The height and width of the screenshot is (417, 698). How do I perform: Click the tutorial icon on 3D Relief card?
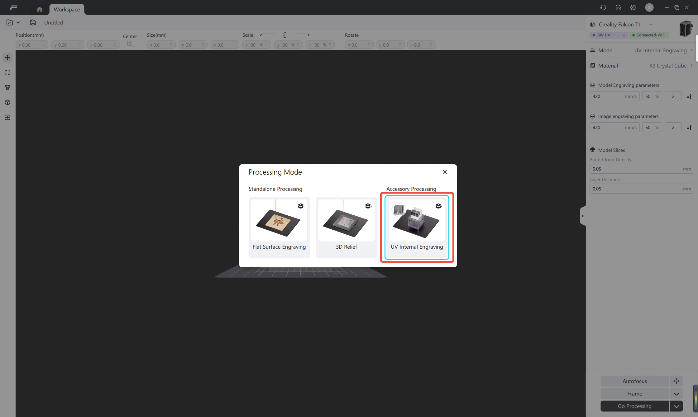[x=368, y=206]
